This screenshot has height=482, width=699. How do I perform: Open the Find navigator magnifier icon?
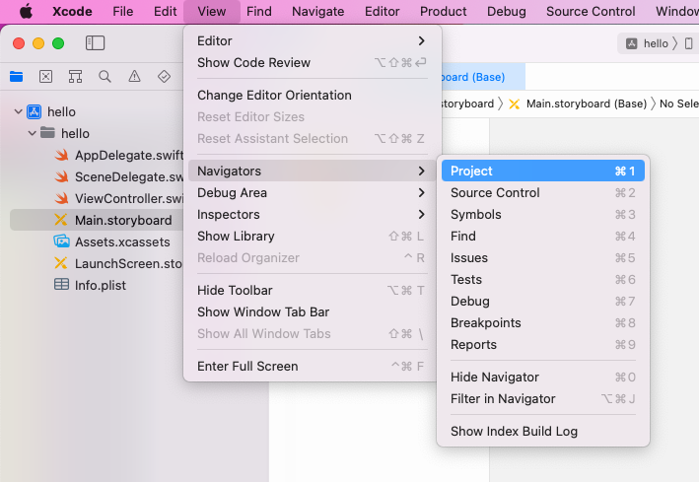[x=105, y=77]
